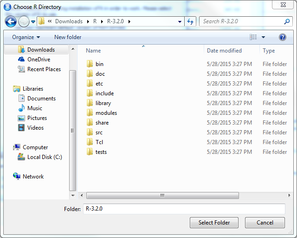The image size is (297, 238).
Task: Expand the address bar history dropdown
Action: tap(180, 21)
